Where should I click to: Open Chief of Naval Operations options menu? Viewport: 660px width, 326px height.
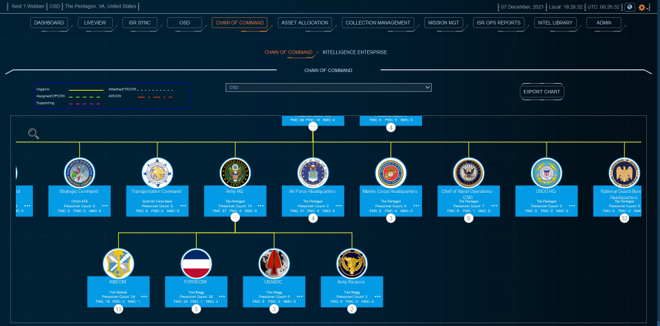coord(494,206)
